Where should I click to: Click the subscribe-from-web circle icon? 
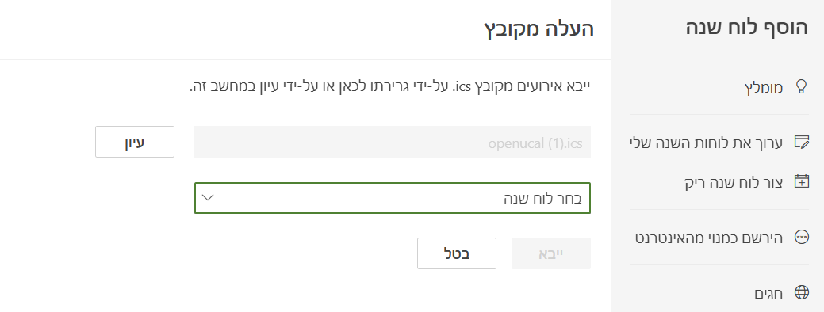point(801,238)
